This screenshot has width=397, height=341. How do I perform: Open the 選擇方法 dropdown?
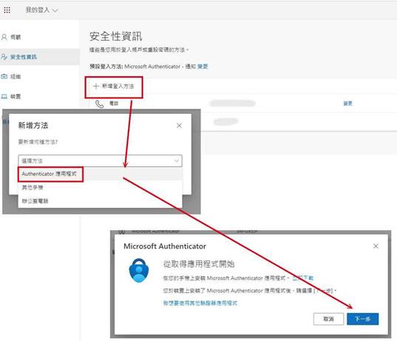pos(100,161)
